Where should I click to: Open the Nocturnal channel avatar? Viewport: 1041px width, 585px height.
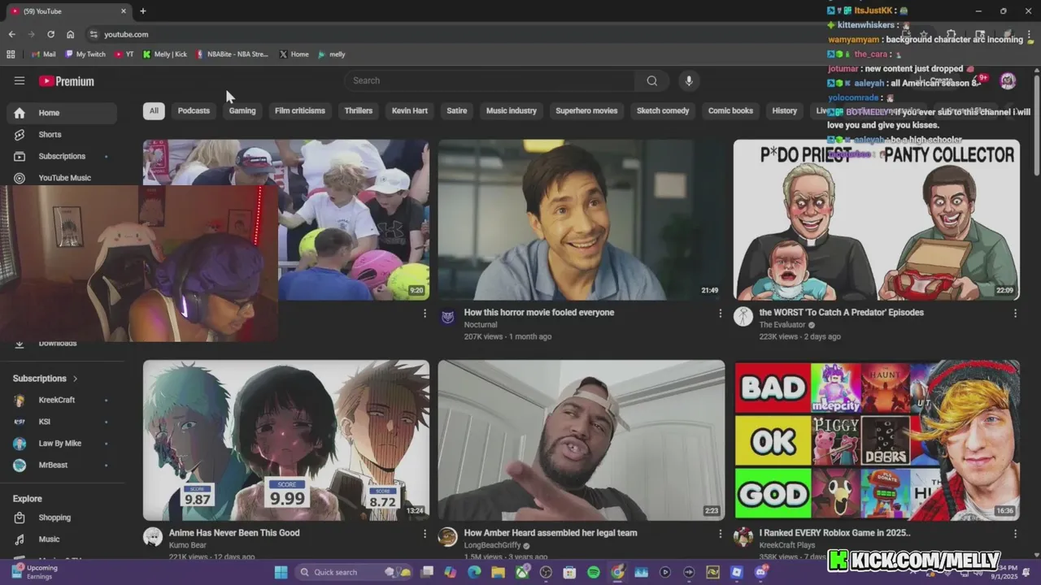click(x=448, y=317)
